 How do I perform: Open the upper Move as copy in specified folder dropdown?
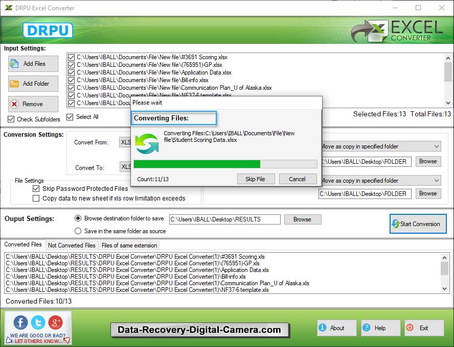tap(381, 146)
